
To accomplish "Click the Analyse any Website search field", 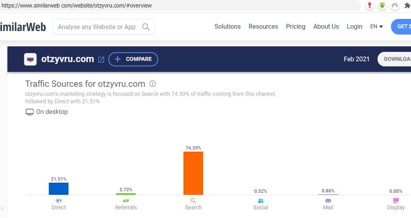I will coord(104,27).
